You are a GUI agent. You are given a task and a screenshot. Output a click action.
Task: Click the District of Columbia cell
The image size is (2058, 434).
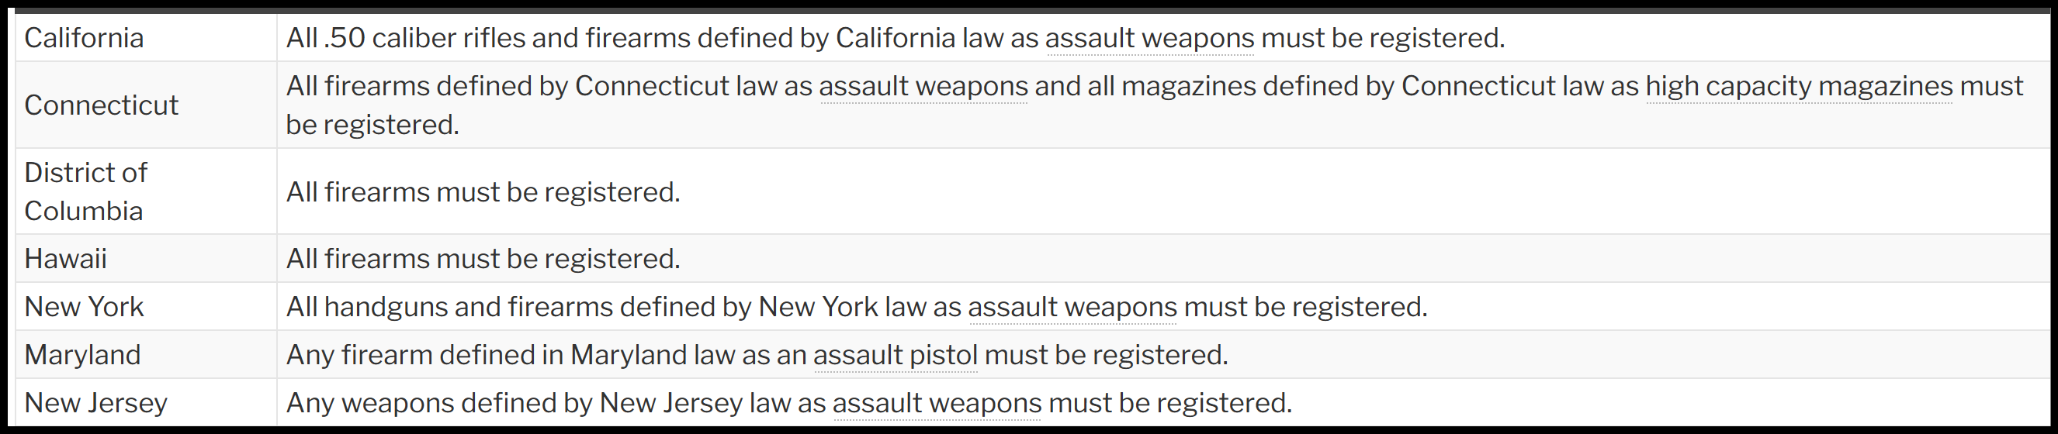pos(85,191)
